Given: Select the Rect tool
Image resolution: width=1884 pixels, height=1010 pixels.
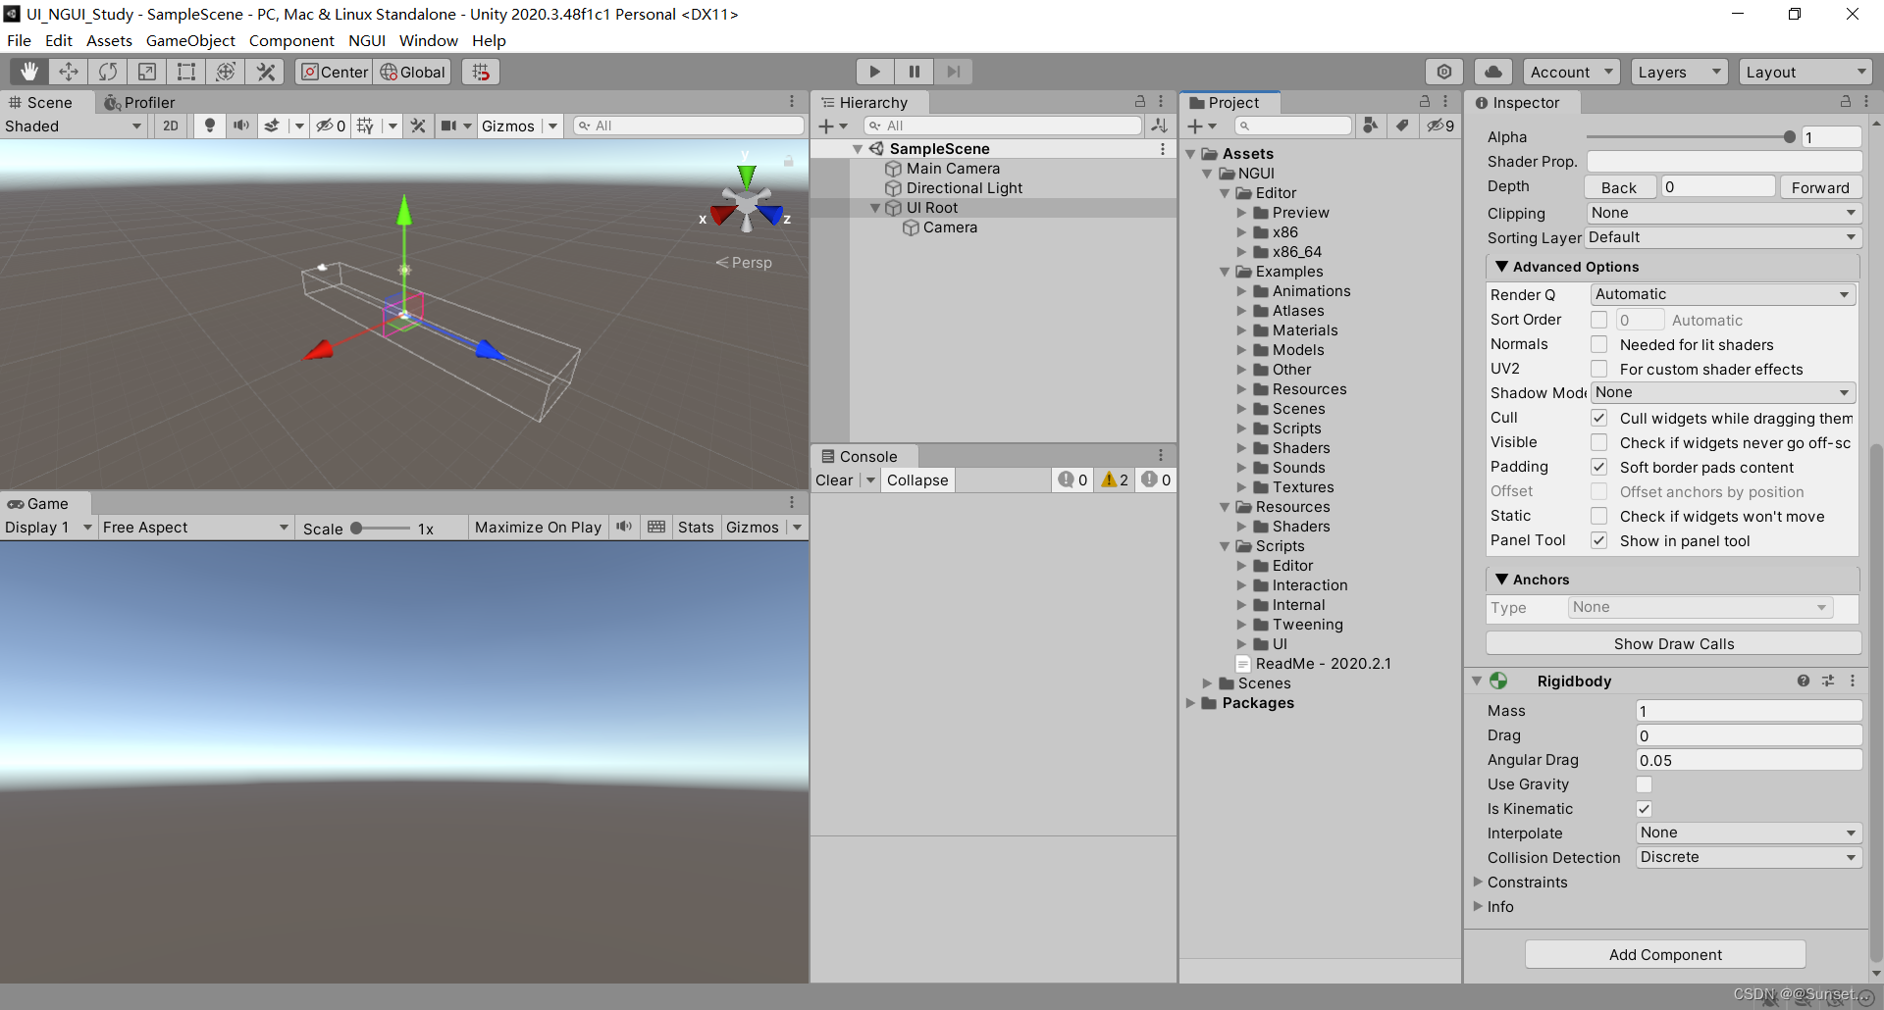Looking at the screenshot, I should click(186, 72).
